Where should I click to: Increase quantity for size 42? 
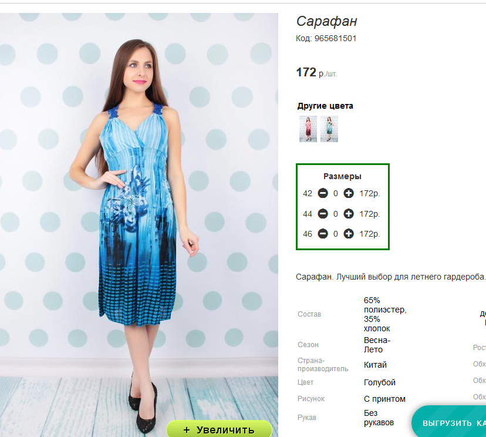[x=349, y=193]
